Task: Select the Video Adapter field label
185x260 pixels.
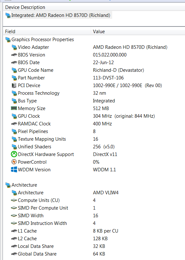Action: coord(33,47)
